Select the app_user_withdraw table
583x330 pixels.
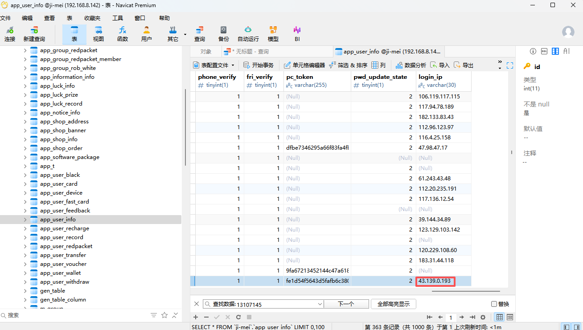pos(64,282)
